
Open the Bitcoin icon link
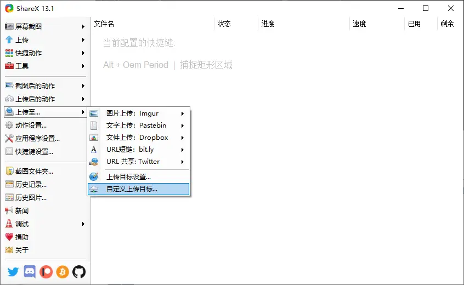point(63,272)
